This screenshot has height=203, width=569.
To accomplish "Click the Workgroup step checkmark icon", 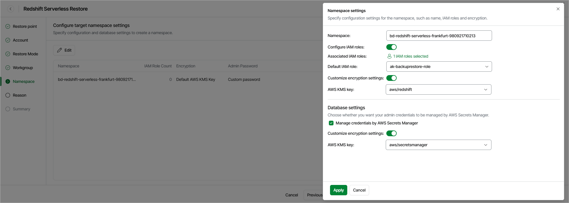I will coord(8,68).
